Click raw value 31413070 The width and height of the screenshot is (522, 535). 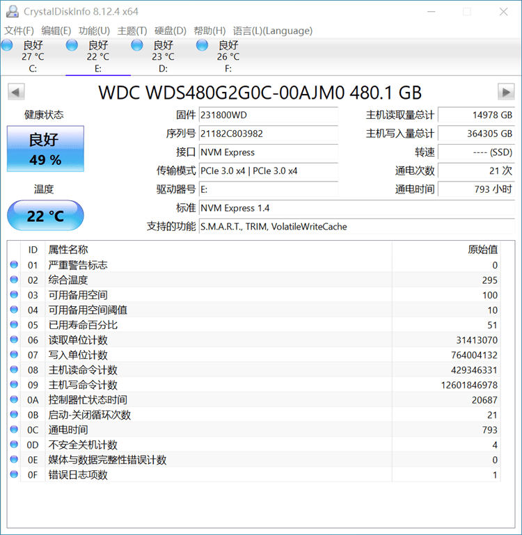[477, 340]
